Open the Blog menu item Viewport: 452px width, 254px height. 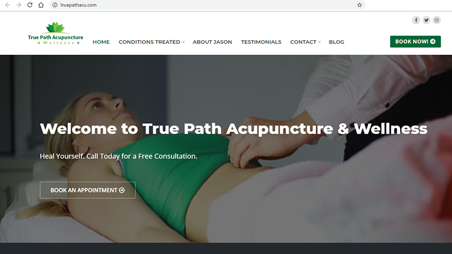click(x=336, y=42)
